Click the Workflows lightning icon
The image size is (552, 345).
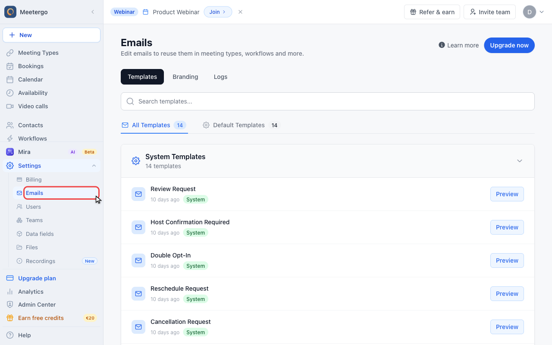click(x=10, y=138)
